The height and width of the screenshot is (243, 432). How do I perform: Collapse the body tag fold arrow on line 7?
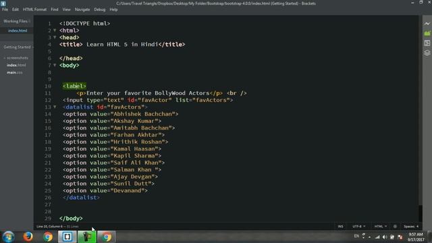point(55,65)
